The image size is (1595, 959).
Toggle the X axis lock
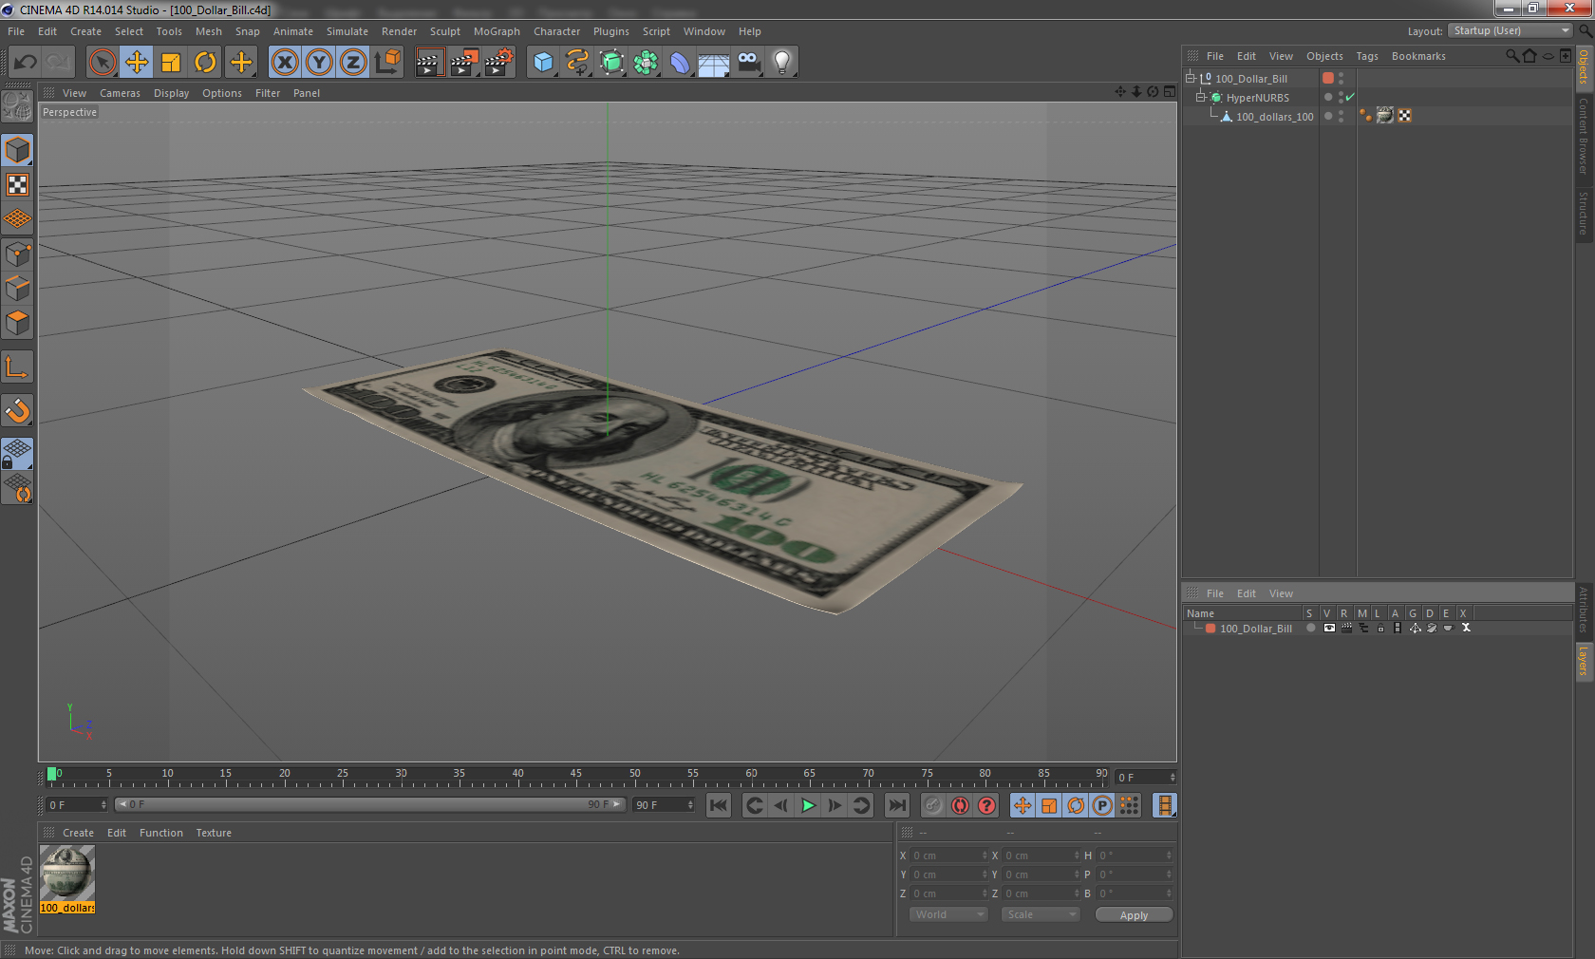(x=284, y=63)
